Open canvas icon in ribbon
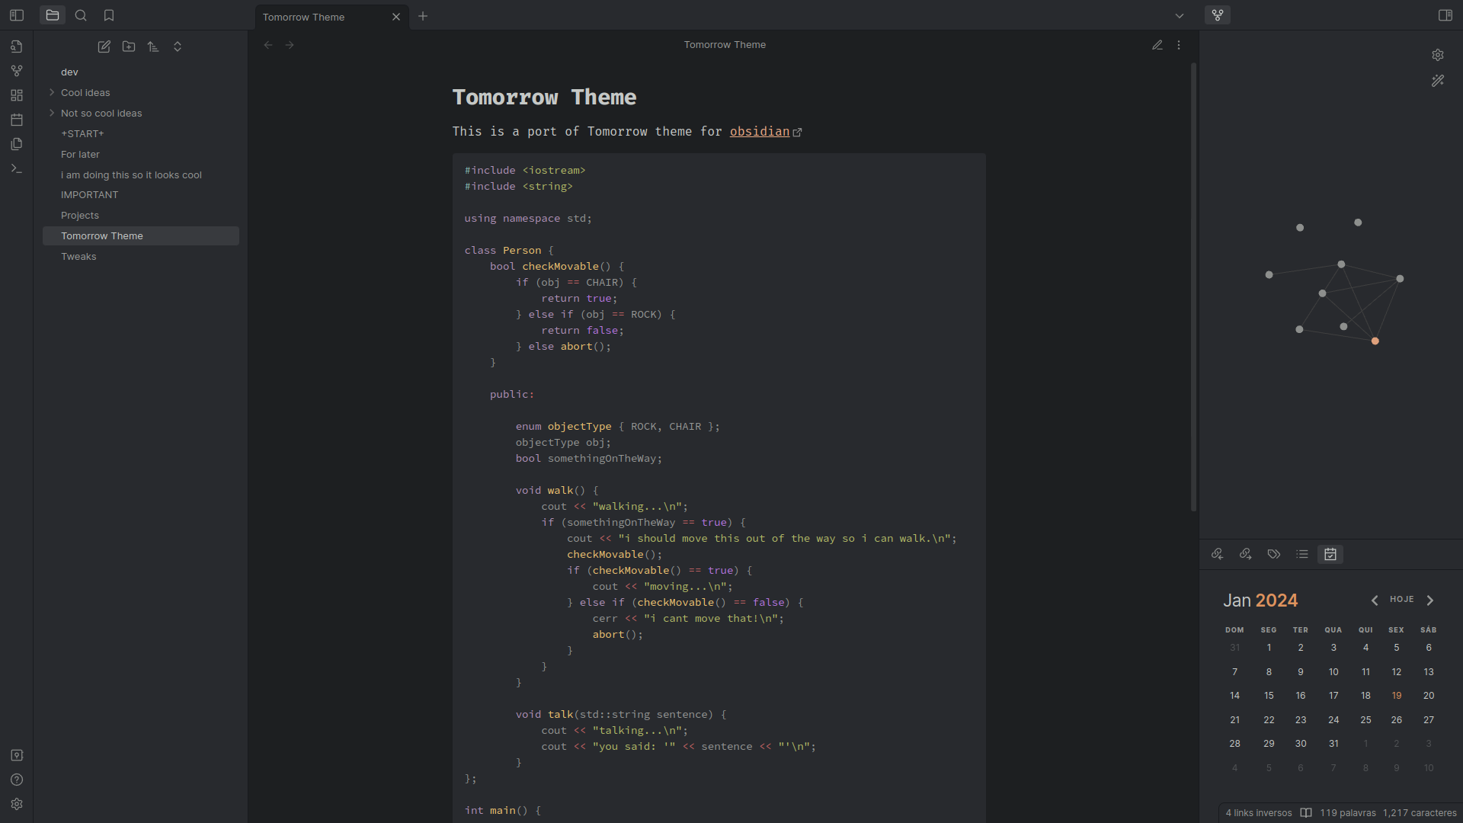1463x823 pixels. [17, 95]
